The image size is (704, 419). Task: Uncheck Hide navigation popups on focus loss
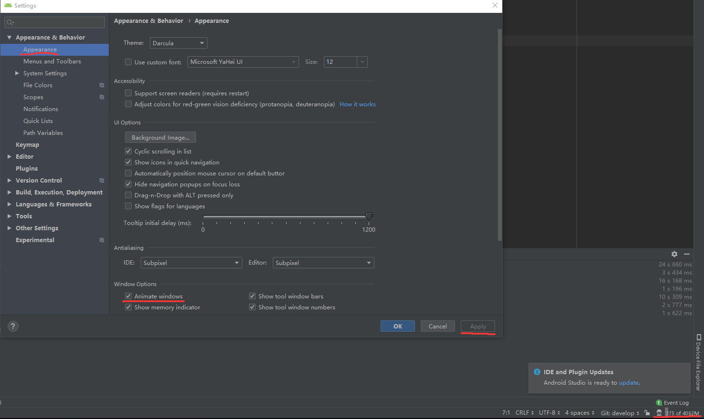coord(128,184)
